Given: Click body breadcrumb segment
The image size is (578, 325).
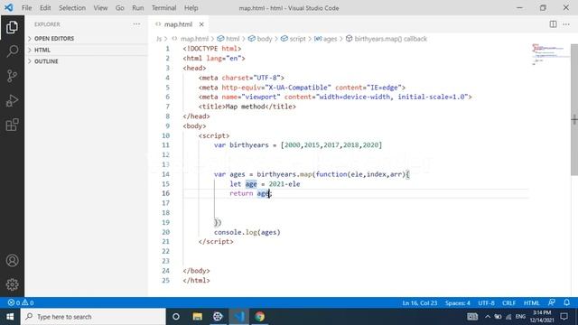Looking at the screenshot, I should coord(265,39).
